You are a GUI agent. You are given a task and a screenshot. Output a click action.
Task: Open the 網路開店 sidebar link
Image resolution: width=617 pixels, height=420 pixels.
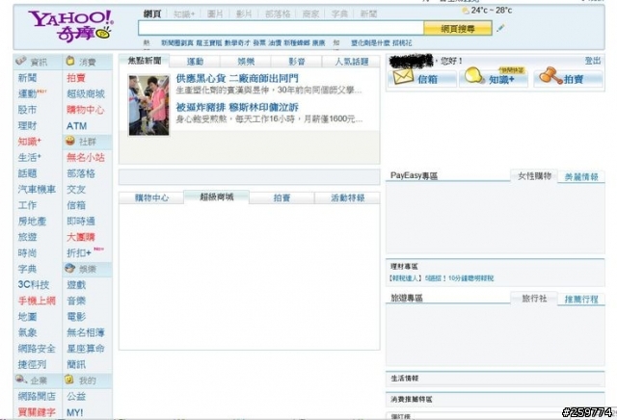click(37, 397)
